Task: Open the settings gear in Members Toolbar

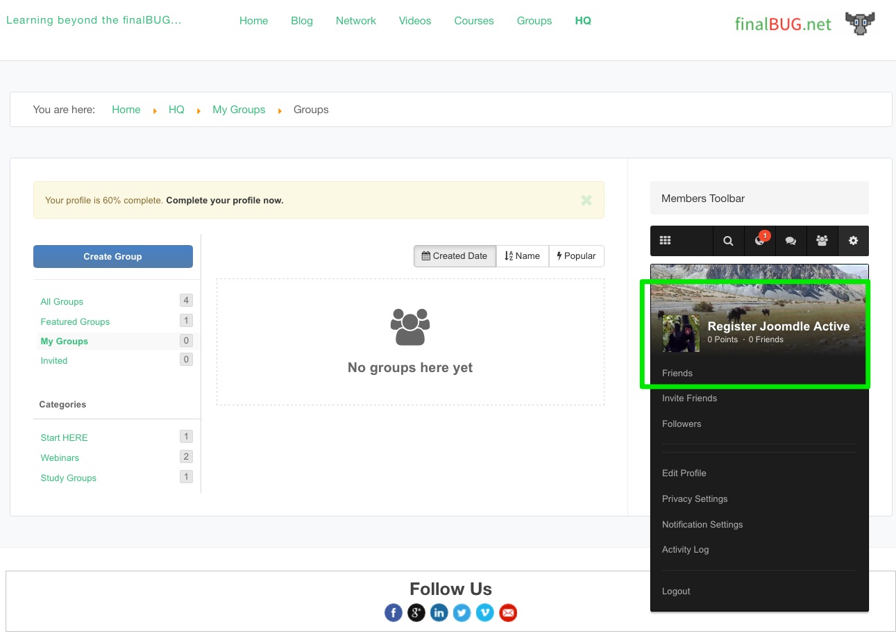Action: coord(854,241)
